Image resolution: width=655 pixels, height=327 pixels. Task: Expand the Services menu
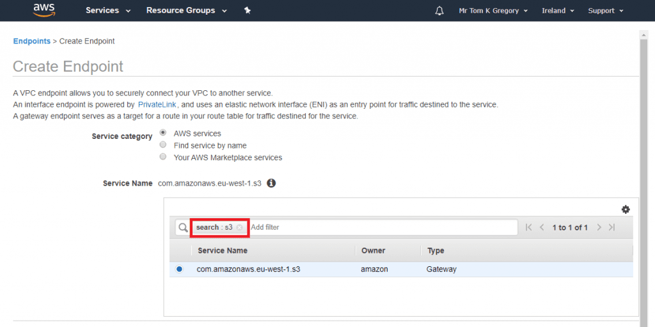pos(107,11)
